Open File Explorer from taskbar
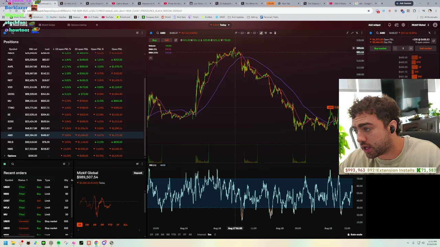 click(13, 243)
